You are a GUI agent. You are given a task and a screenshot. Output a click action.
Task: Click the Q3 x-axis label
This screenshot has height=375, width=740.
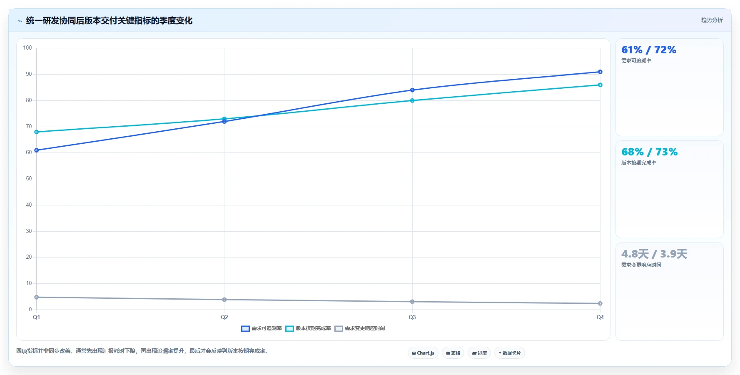[412, 317]
